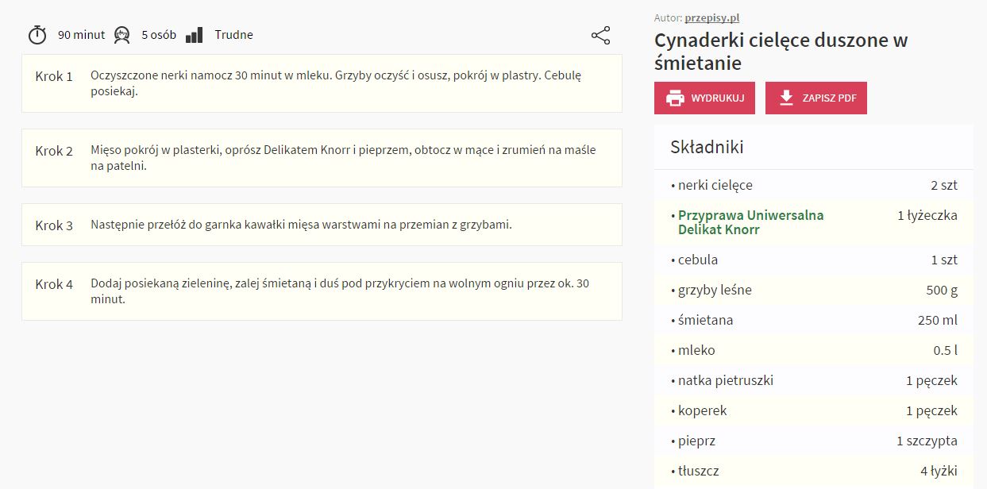Click the '5 osób' servings text
The height and width of the screenshot is (489, 987).
coord(159,35)
